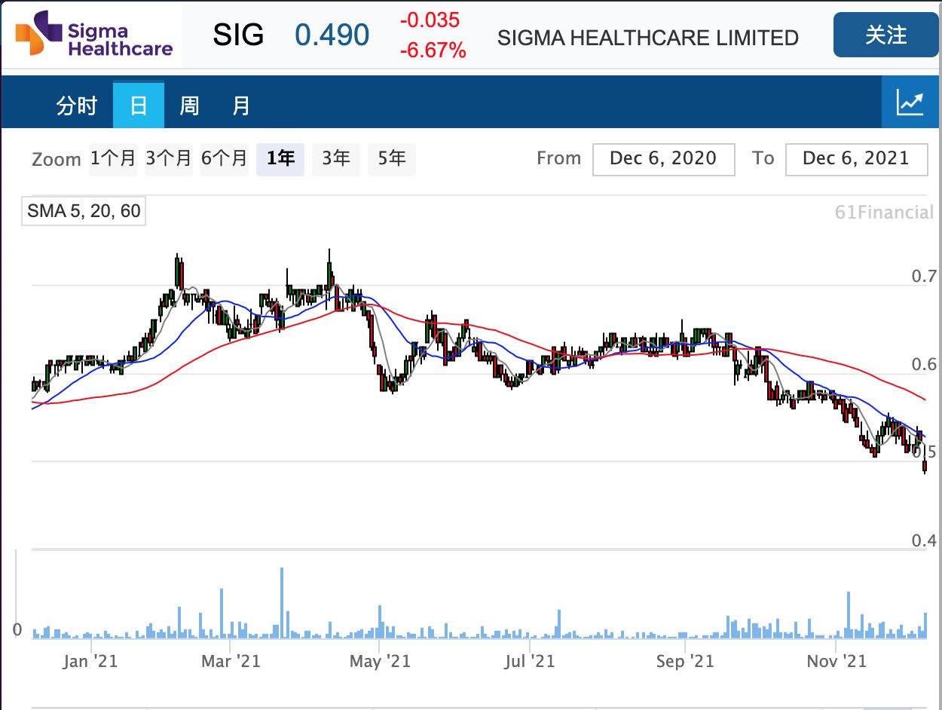
Task: Switch to the 月 monthly tab
Action: click(x=241, y=106)
